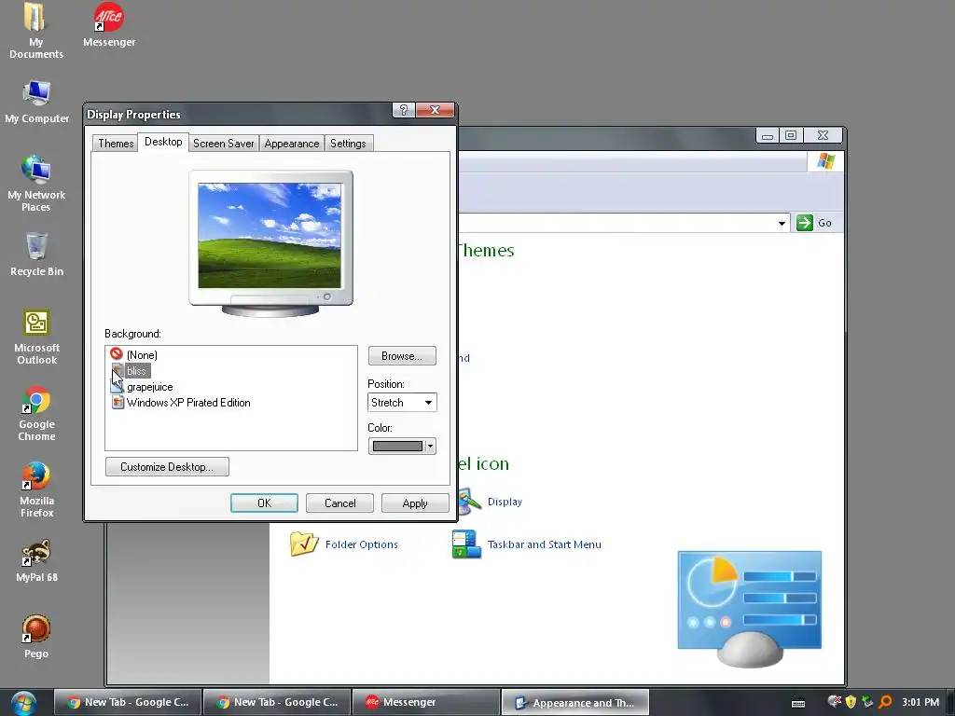Click the Browse... button

(x=402, y=356)
